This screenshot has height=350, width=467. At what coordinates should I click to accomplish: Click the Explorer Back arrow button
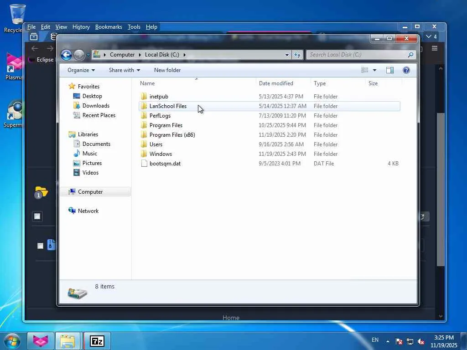(67, 55)
